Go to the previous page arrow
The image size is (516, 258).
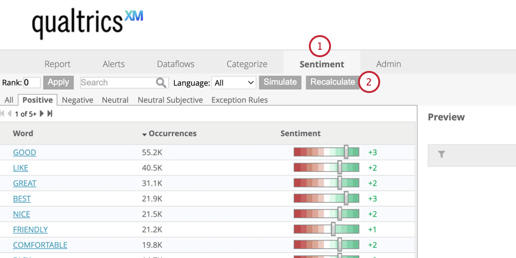(9, 114)
